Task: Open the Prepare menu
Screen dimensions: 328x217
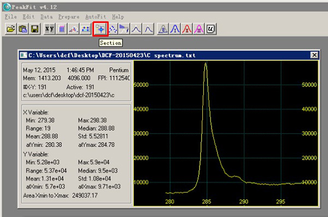Action: click(x=69, y=17)
